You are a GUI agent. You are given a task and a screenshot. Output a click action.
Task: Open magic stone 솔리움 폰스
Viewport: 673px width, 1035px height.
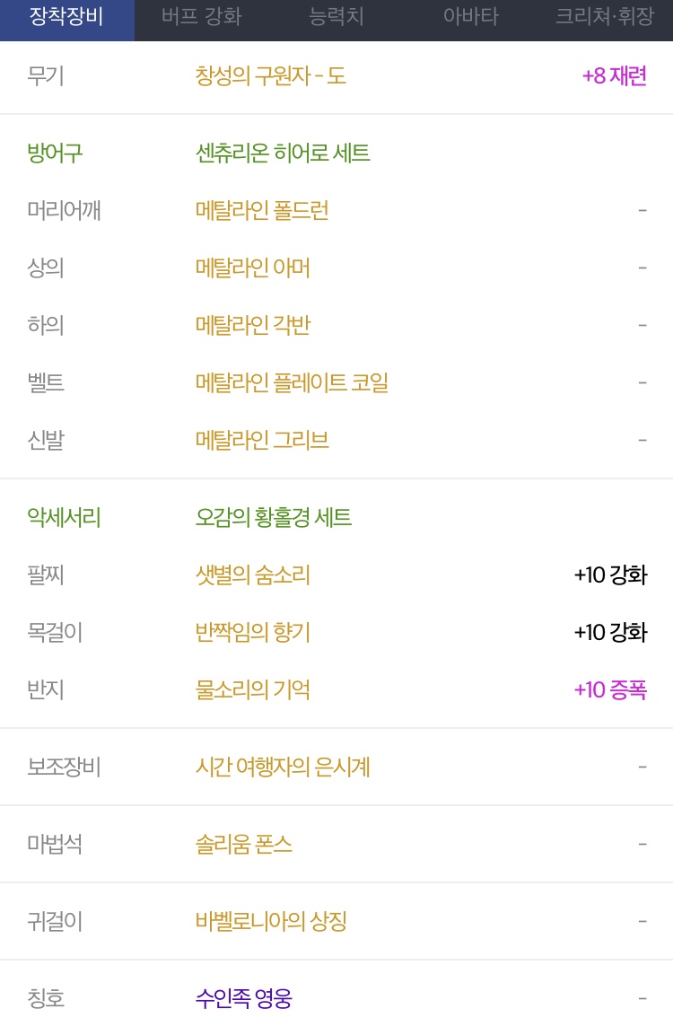click(x=243, y=844)
